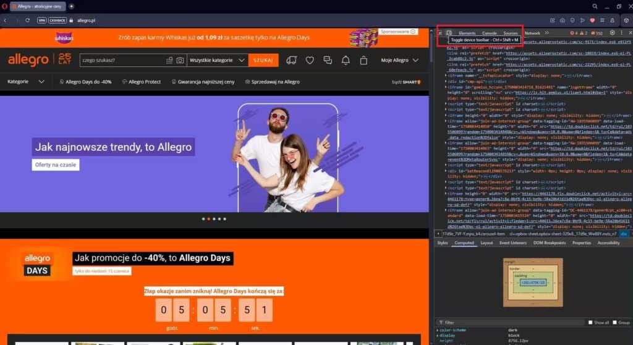The width and height of the screenshot is (633, 345).
Task: Click the Allegro logo
Action: point(28,60)
